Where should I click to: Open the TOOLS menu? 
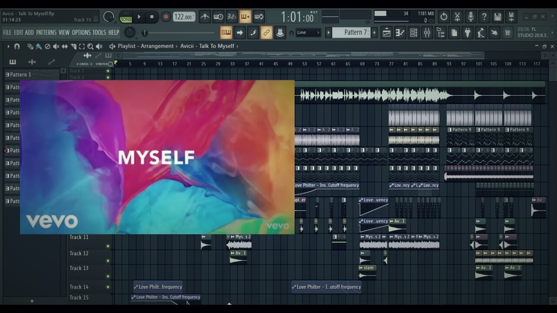click(99, 33)
